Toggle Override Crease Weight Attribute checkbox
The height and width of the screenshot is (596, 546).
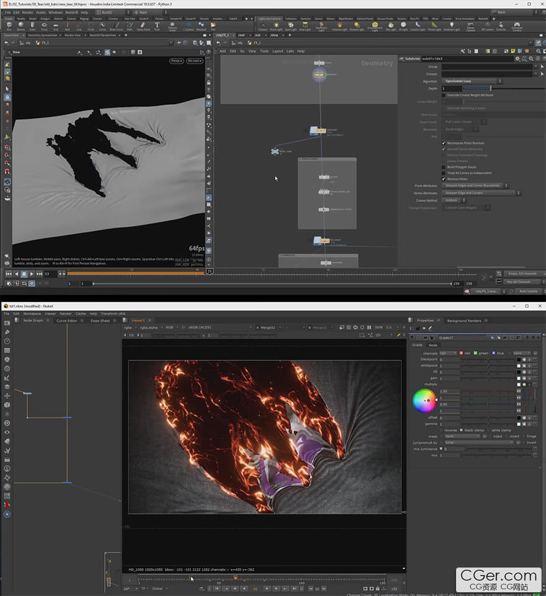444,95
